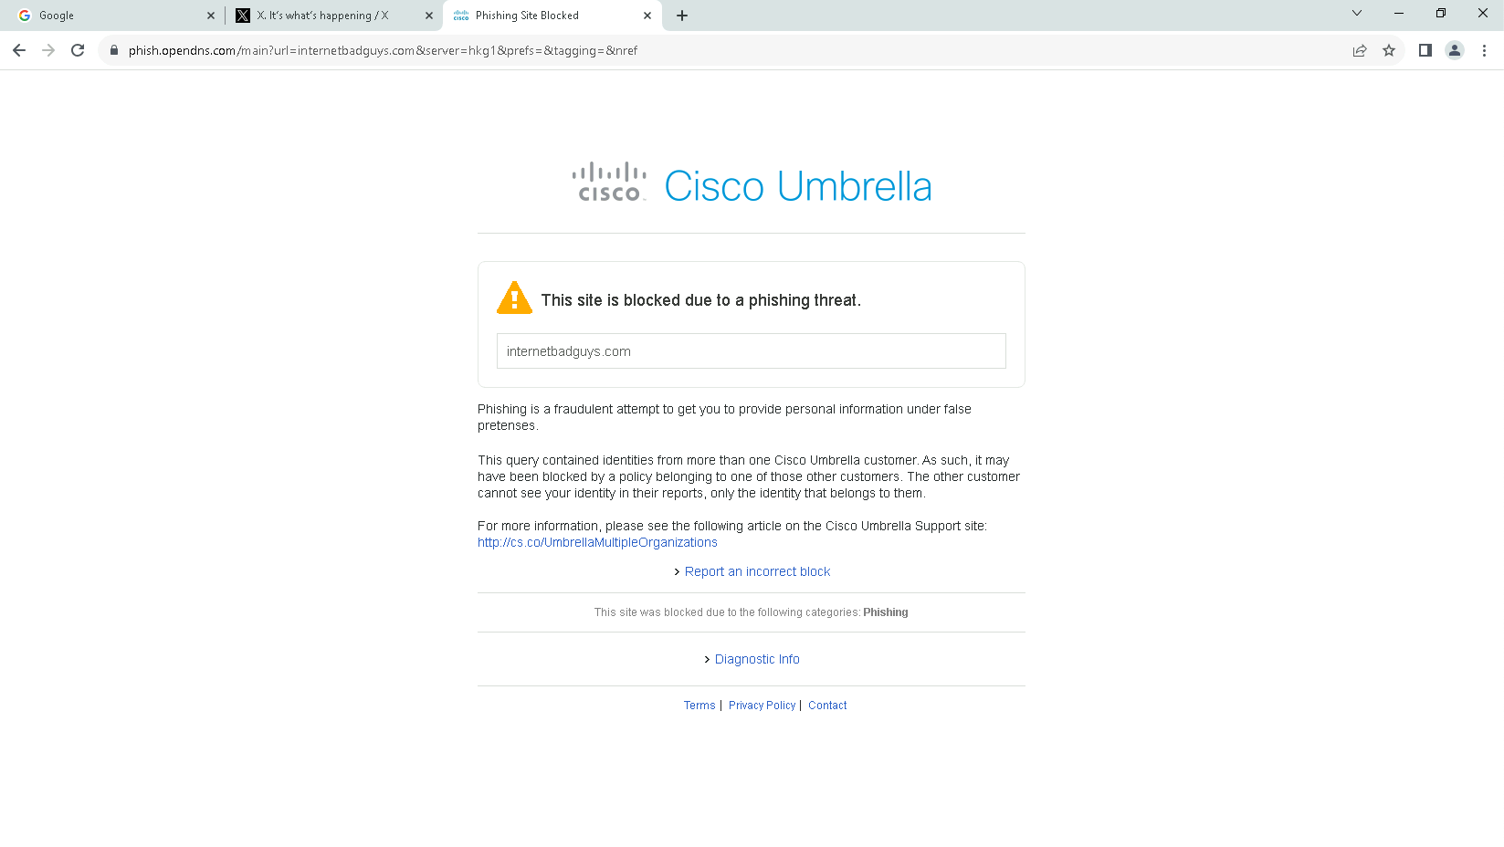
Task: Open the Privacy Policy link
Action: click(x=762, y=706)
